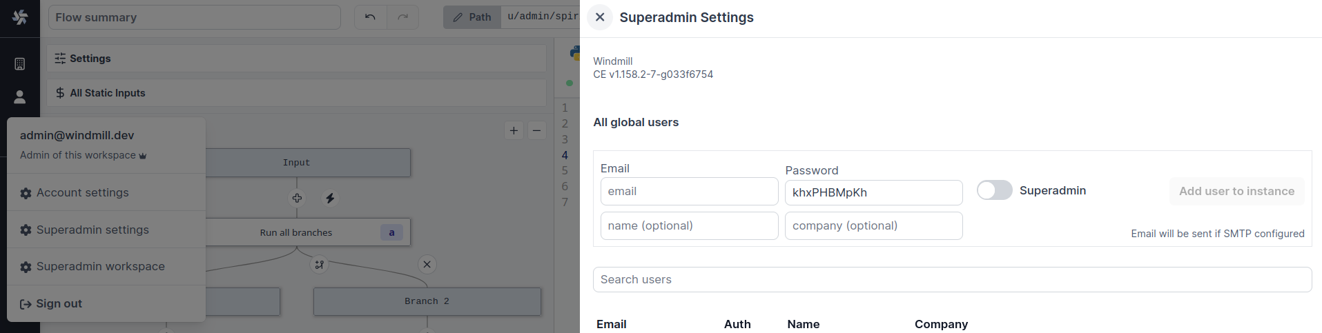Click Add user to instance button
Viewport: 1322px width, 333px height.
coord(1236,192)
